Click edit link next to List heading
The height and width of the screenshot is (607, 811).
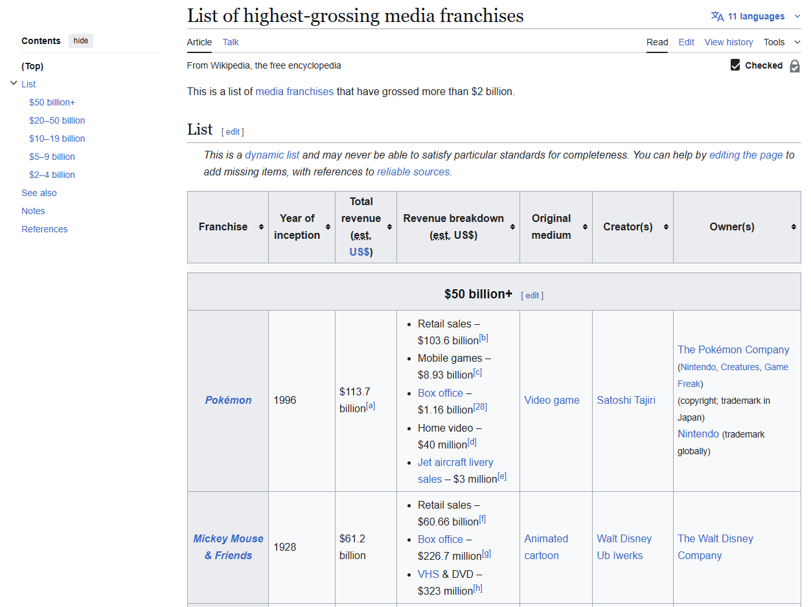[x=233, y=131]
